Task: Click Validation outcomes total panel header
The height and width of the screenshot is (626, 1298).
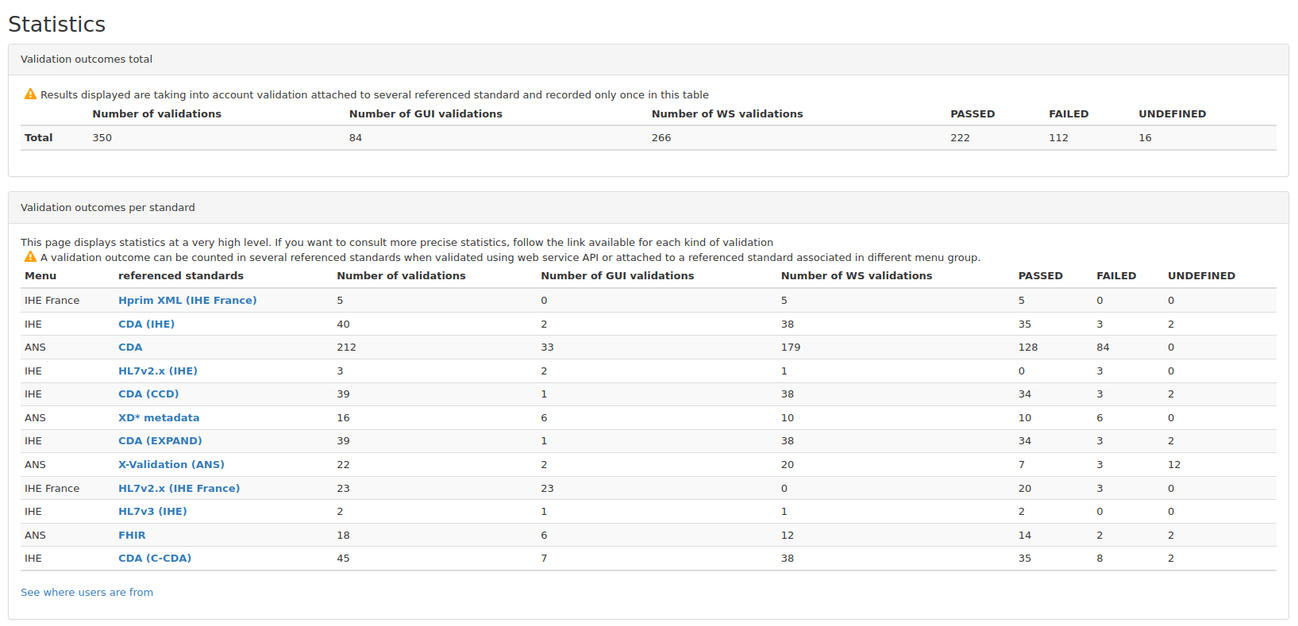Action: pos(87,60)
